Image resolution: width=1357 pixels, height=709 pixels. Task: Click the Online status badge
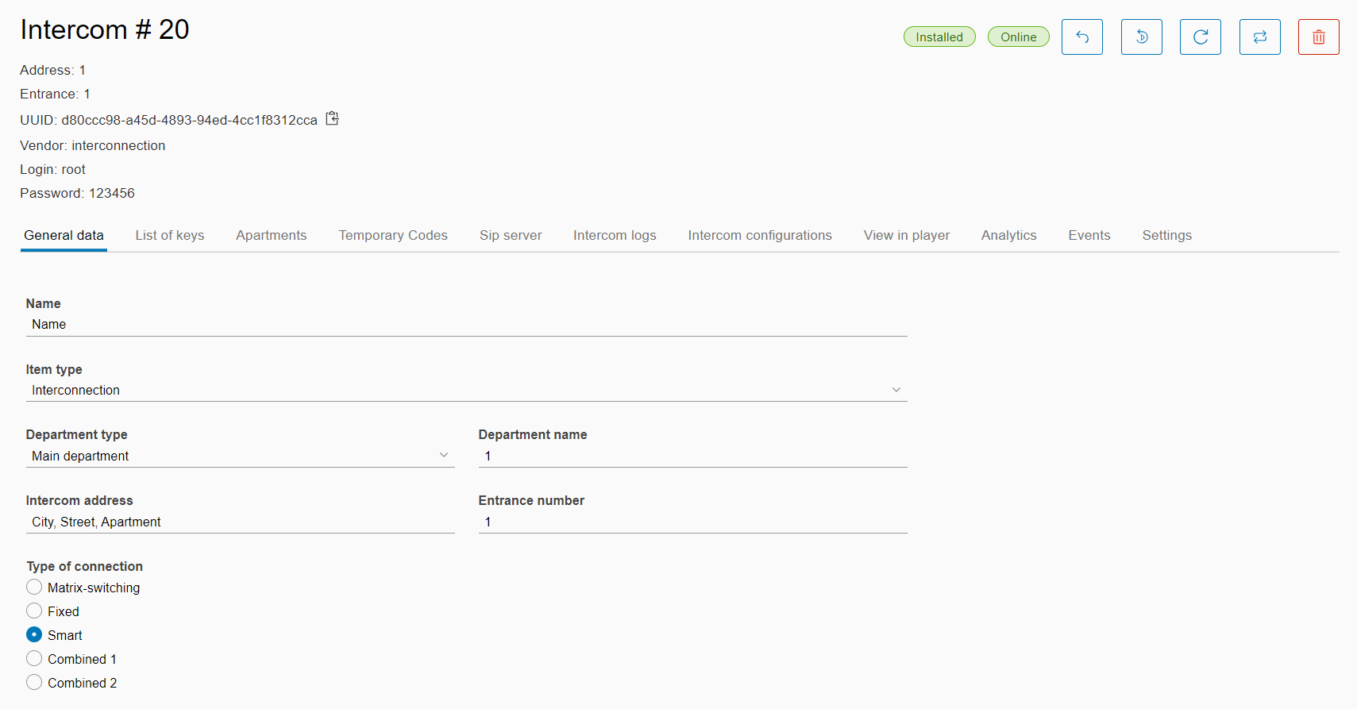pyautogui.click(x=1018, y=37)
